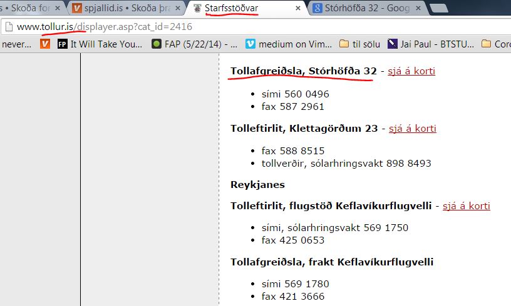Open a new tab with the new-tab button
Screen dimensions: 511x306
[x=439, y=8]
